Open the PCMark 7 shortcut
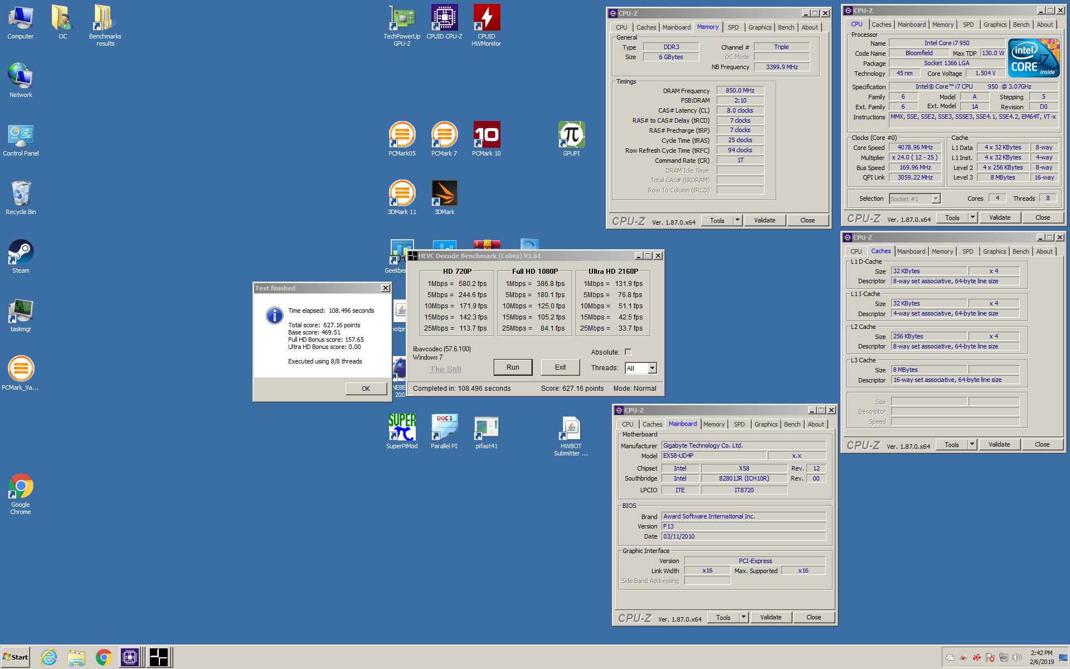This screenshot has height=669, width=1070. click(444, 139)
